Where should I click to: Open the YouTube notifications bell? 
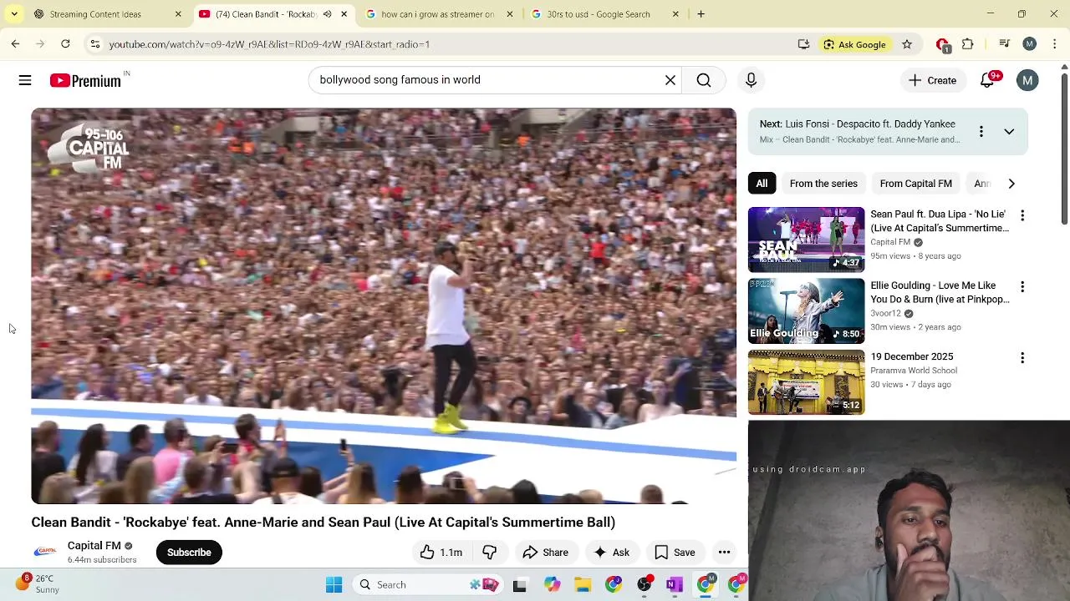click(987, 80)
